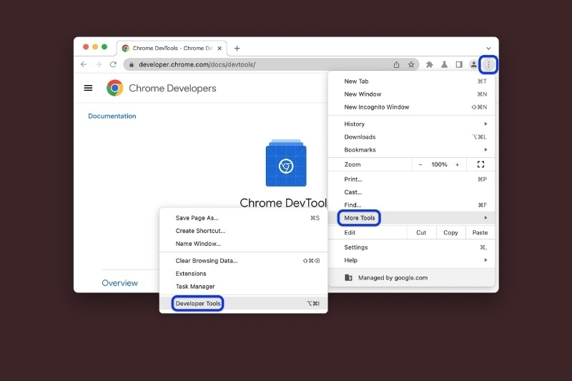
Task: Expand the Help submenu
Action: [411, 260]
